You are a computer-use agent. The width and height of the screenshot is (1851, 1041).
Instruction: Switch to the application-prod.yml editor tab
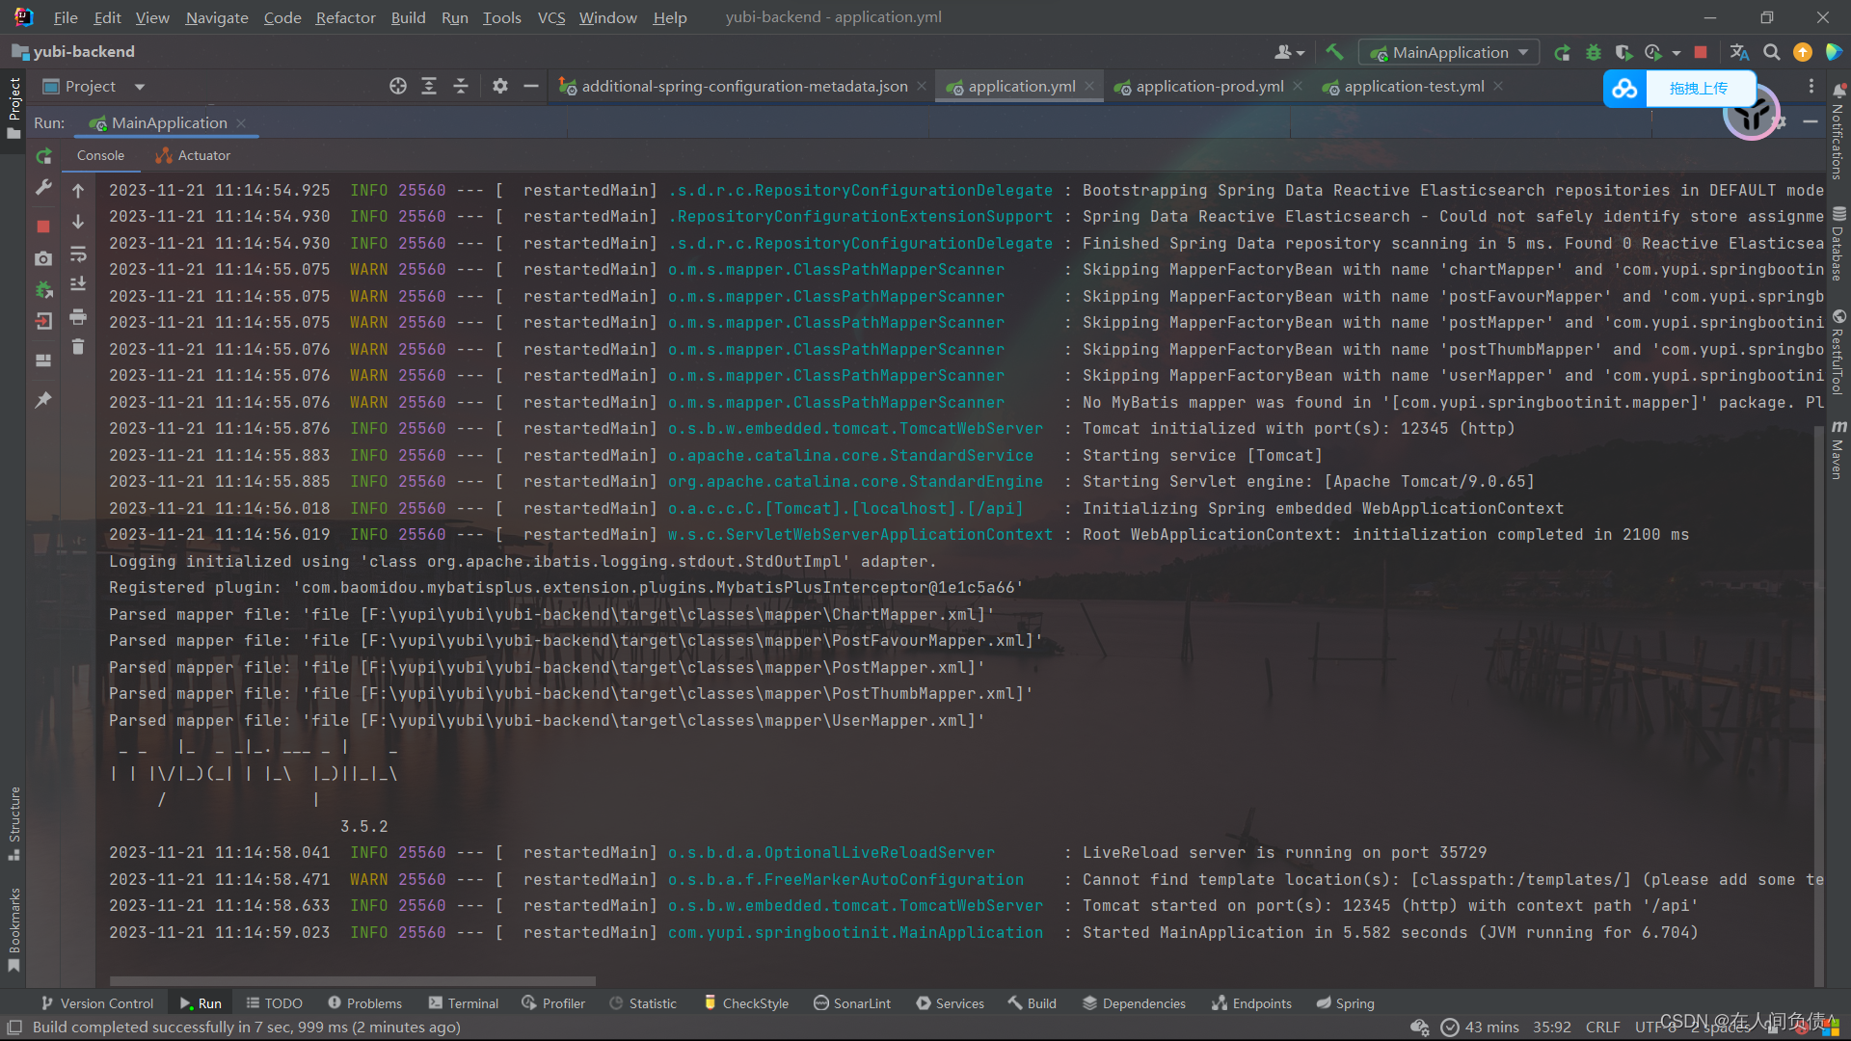(x=1209, y=87)
